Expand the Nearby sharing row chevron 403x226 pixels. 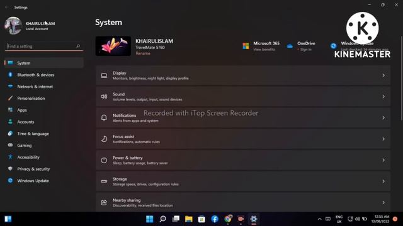coord(383,202)
